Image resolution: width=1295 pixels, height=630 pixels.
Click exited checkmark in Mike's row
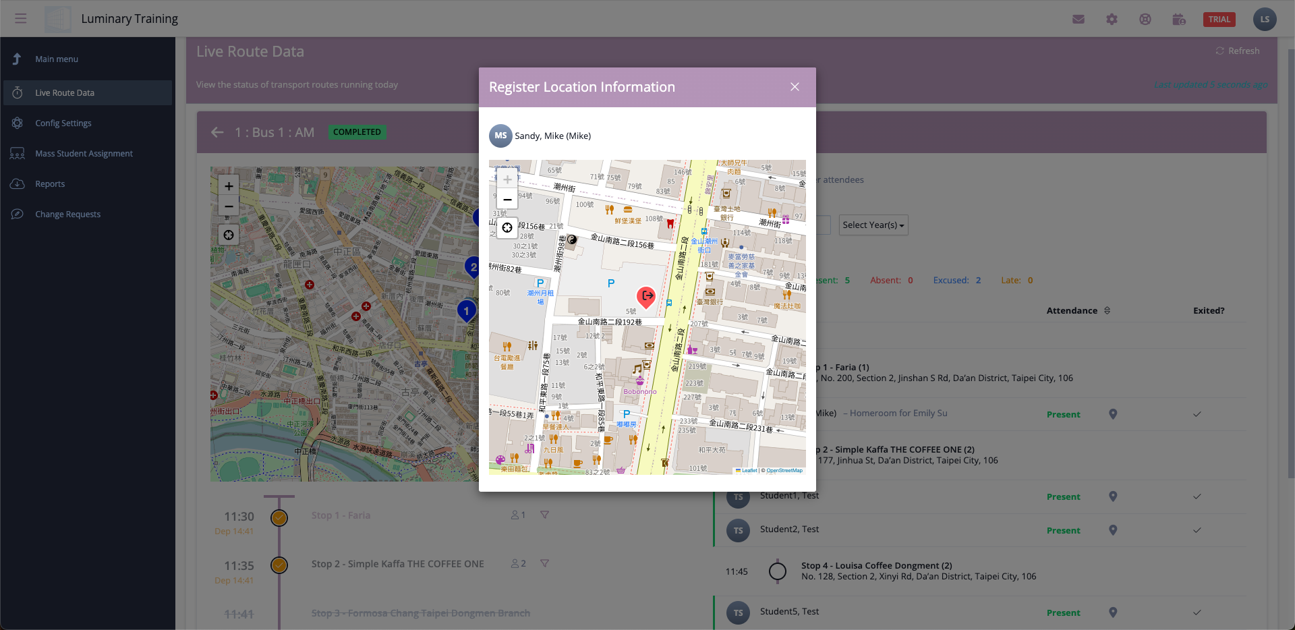point(1197,414)
